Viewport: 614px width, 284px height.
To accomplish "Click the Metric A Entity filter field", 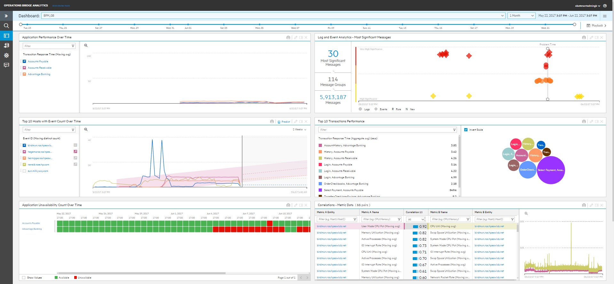I will click(x=335, y=219).
